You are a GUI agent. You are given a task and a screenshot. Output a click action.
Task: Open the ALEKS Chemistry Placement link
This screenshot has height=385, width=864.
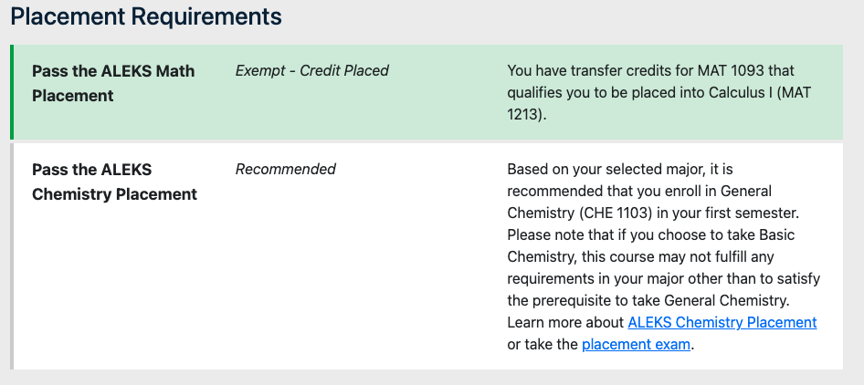722,323
